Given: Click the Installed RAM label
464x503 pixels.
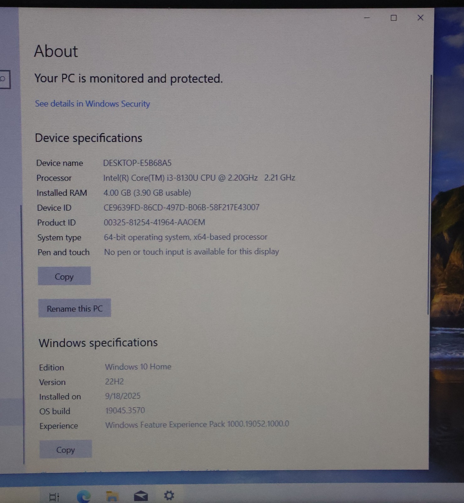Looking at the screenshot, I should click(62, 193).
